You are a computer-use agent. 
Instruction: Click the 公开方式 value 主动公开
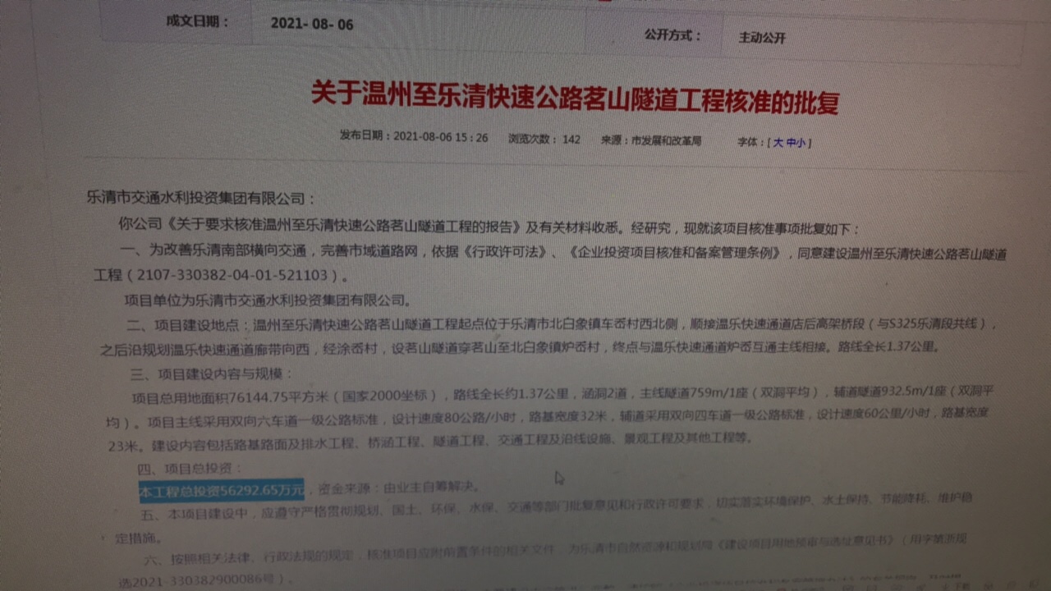coord(762,38)
